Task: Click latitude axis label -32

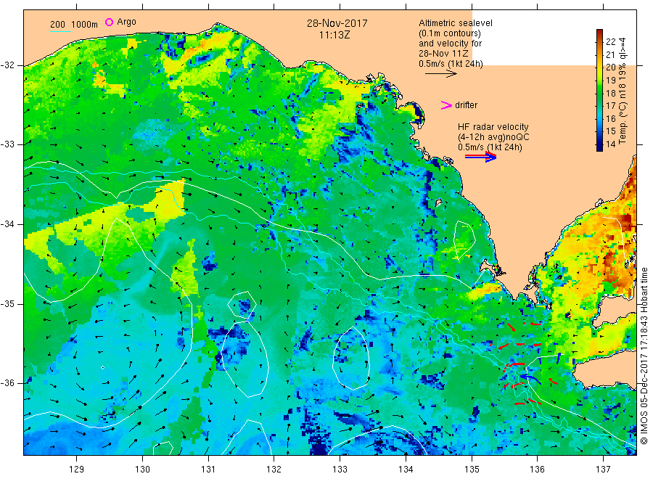Action: (x=7, y=65)
